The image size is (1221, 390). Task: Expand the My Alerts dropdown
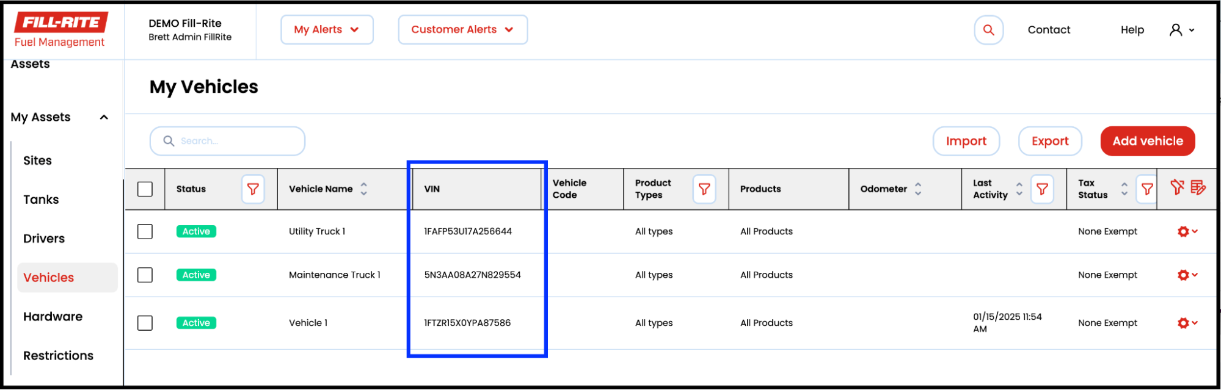[x=327, y=30]
